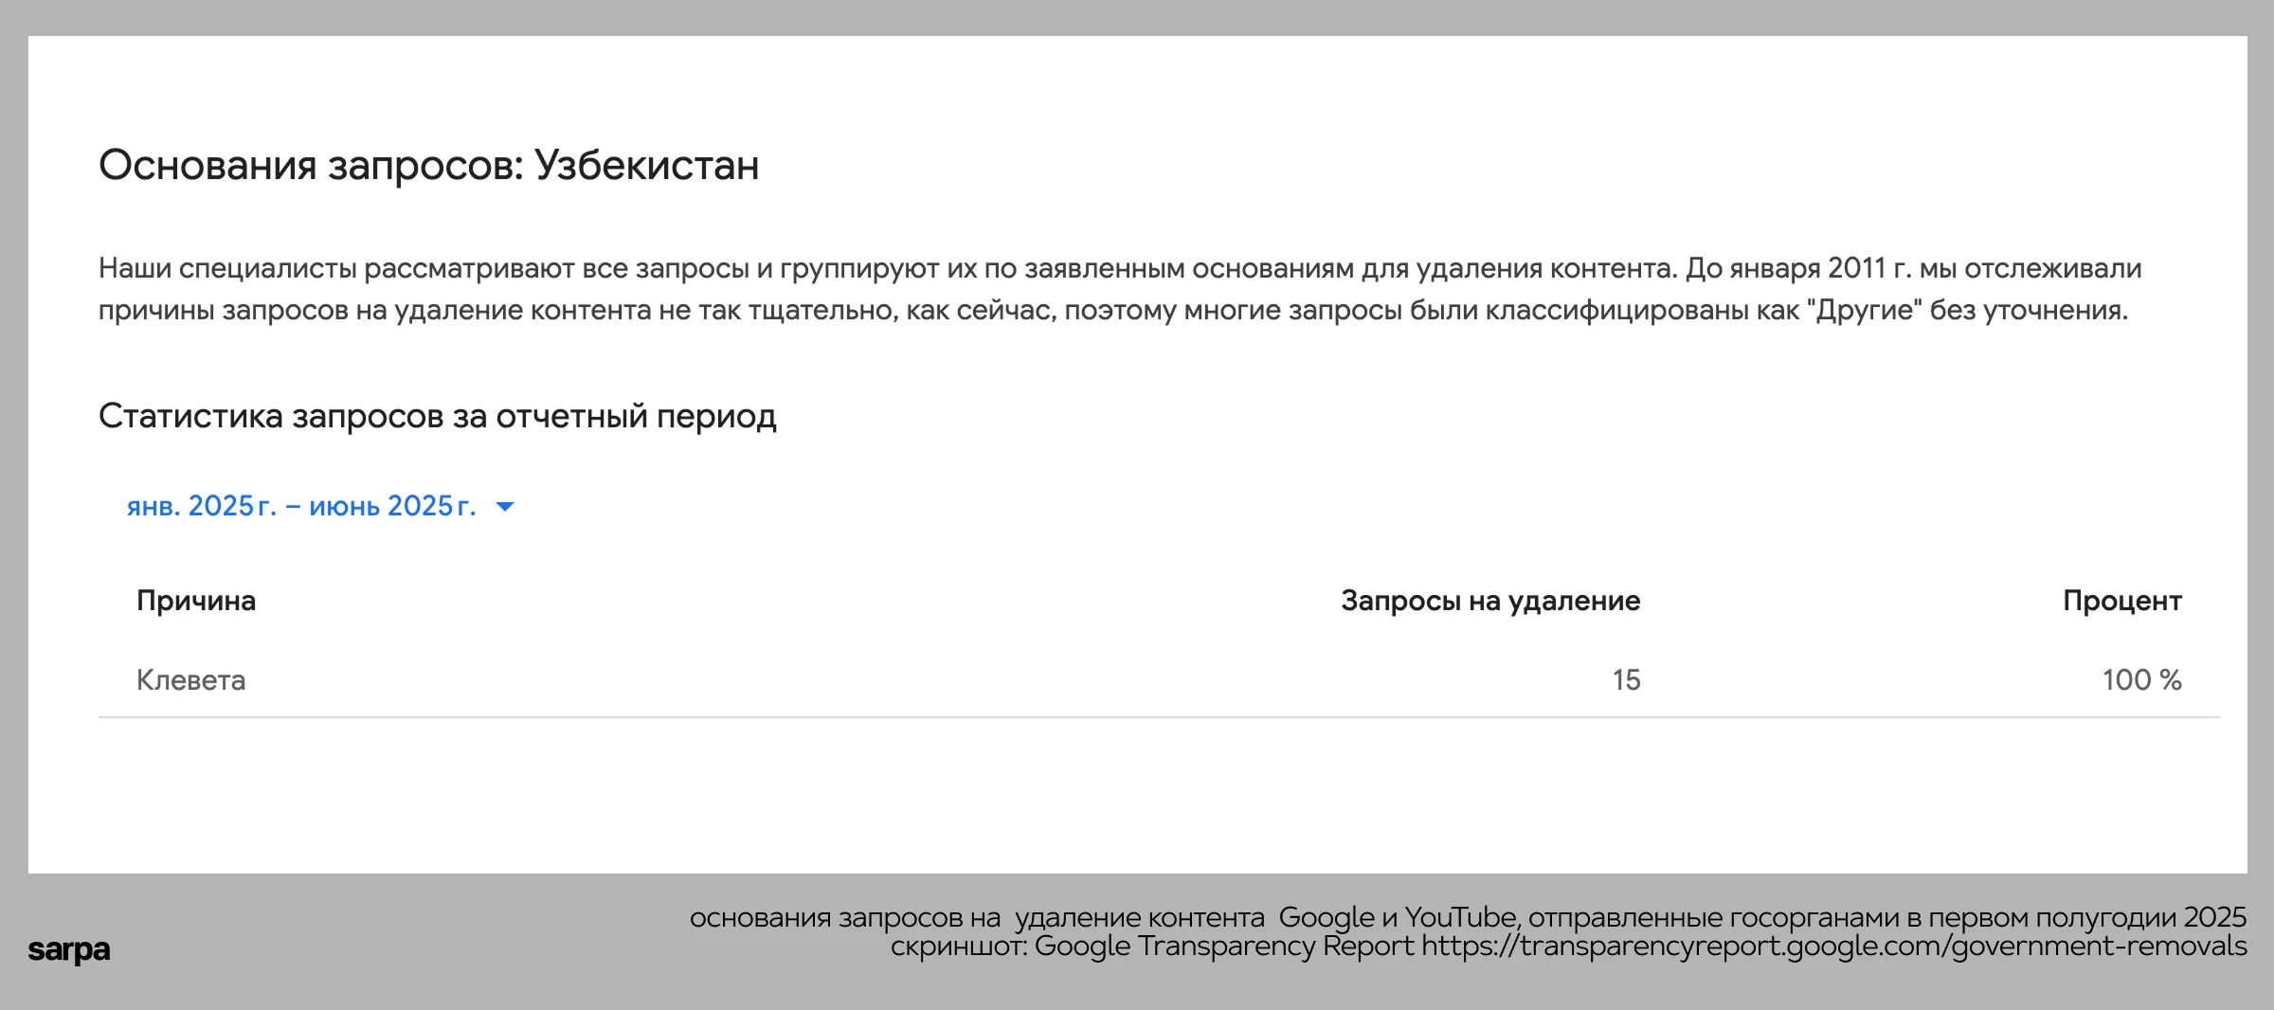Open the янв. 2025 – июнь 2025 period selector
This screenshot has width=2274, height=1010.
(301, 506)
